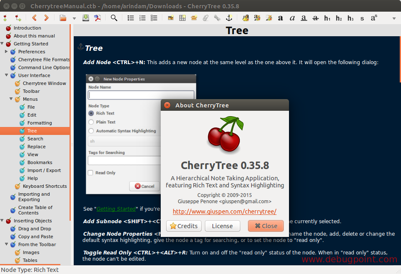The width and height of the screenshot is (401, 274).
Task: Click the red X on About CherryTree titlebar
Action: pos(167,105)
